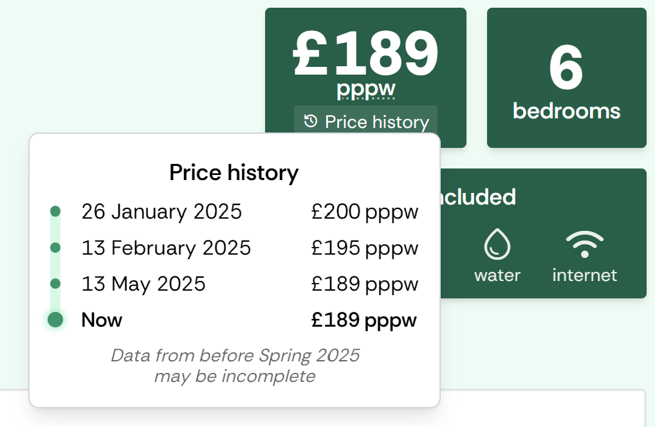The width and height of the screenshot is (655, 427).
Task: Click the Price history popup heading
Action: [x=234, y=172]
